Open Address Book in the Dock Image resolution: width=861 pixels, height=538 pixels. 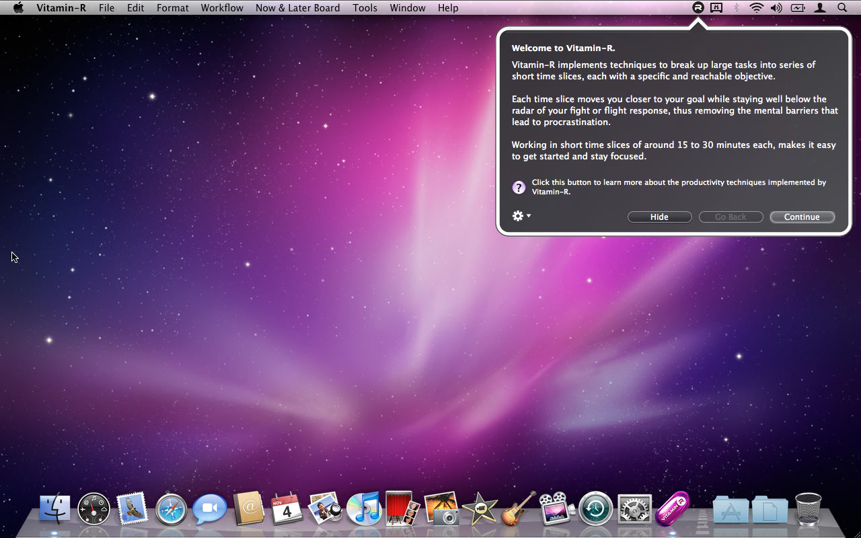click(249, 508)
